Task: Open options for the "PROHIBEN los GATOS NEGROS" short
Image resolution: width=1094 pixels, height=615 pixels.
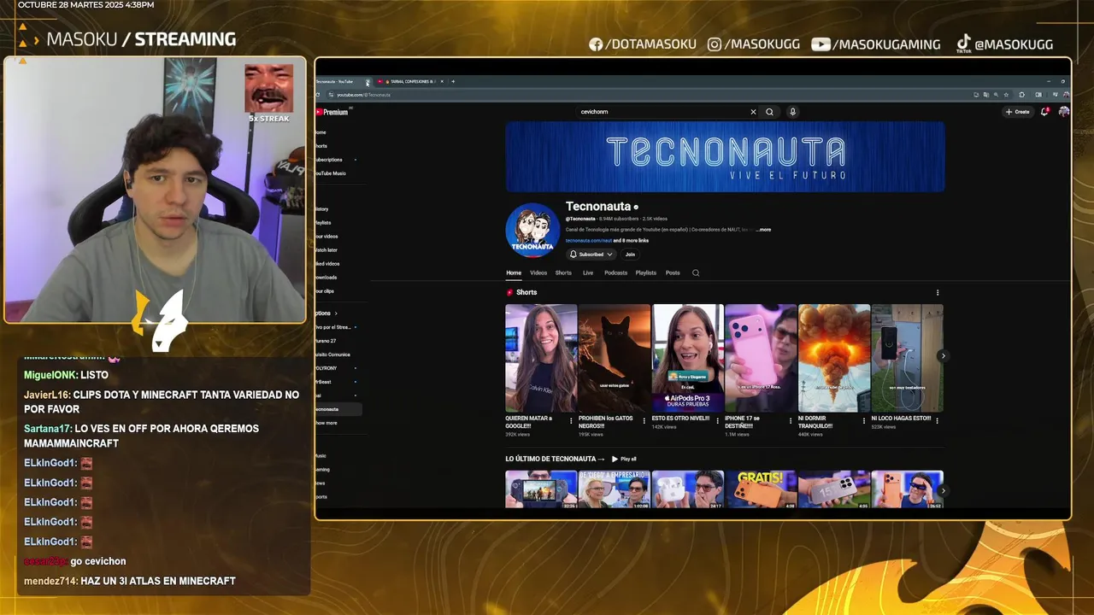Action: click(x=644, y=421)
